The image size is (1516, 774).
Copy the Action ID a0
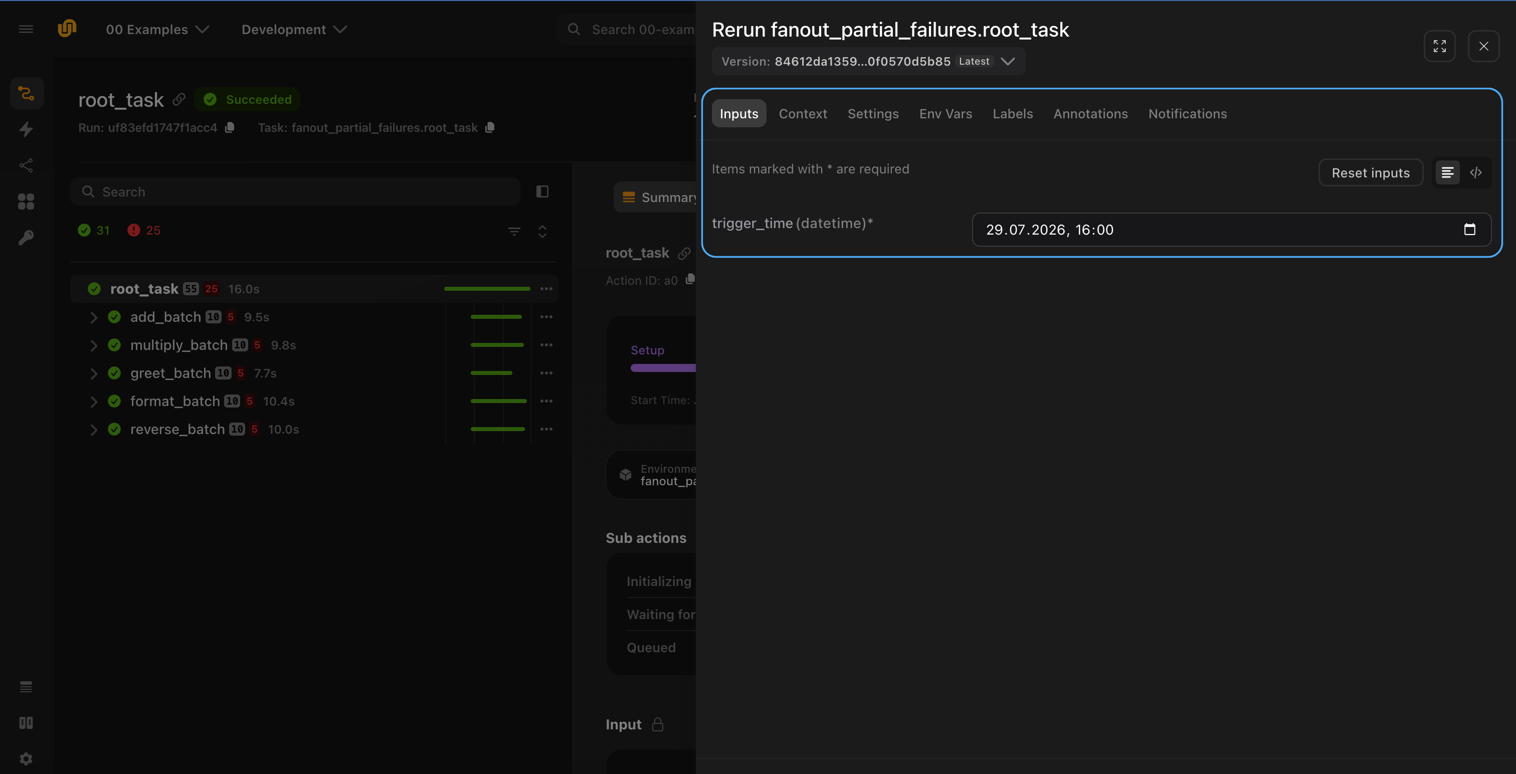pos(690,280)
